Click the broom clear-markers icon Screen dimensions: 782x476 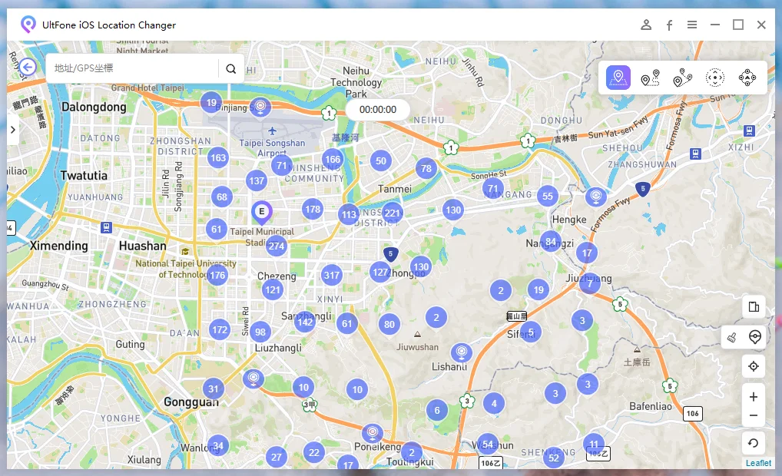pyautogui.click(x=733, y=337)
